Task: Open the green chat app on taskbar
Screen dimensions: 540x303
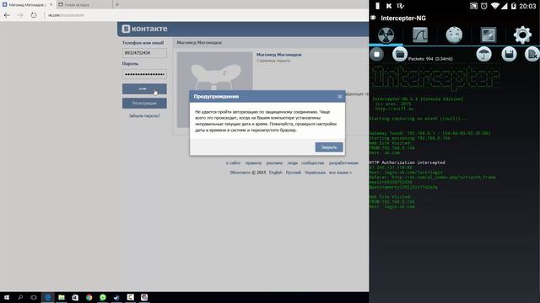Action: [103, 297]
